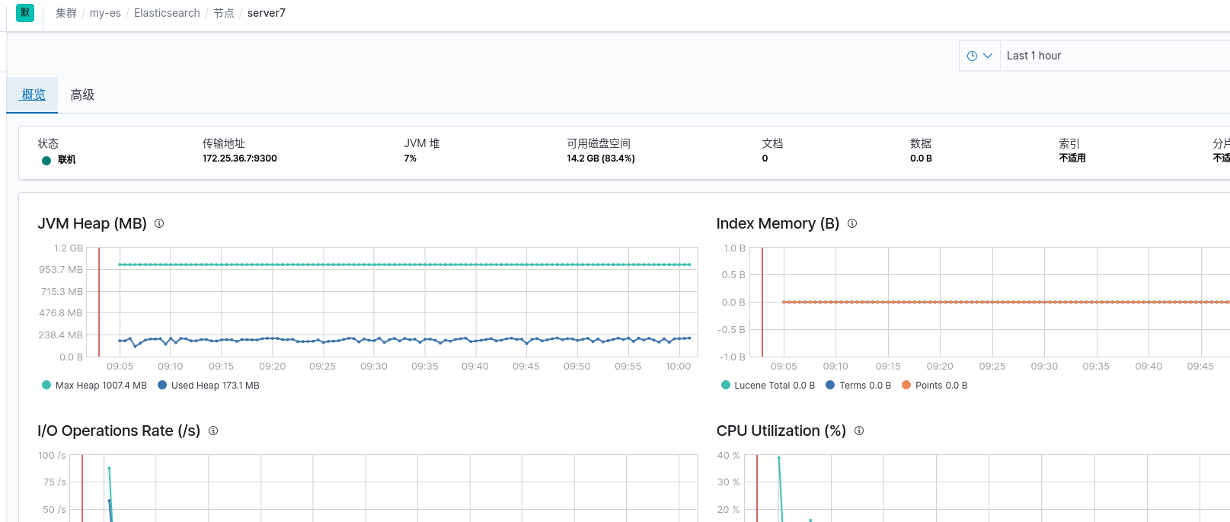Click the 数据 value 0.0 B
Image resolution: width=1230 pixels, height=522 pixels.
coord(921,159)
